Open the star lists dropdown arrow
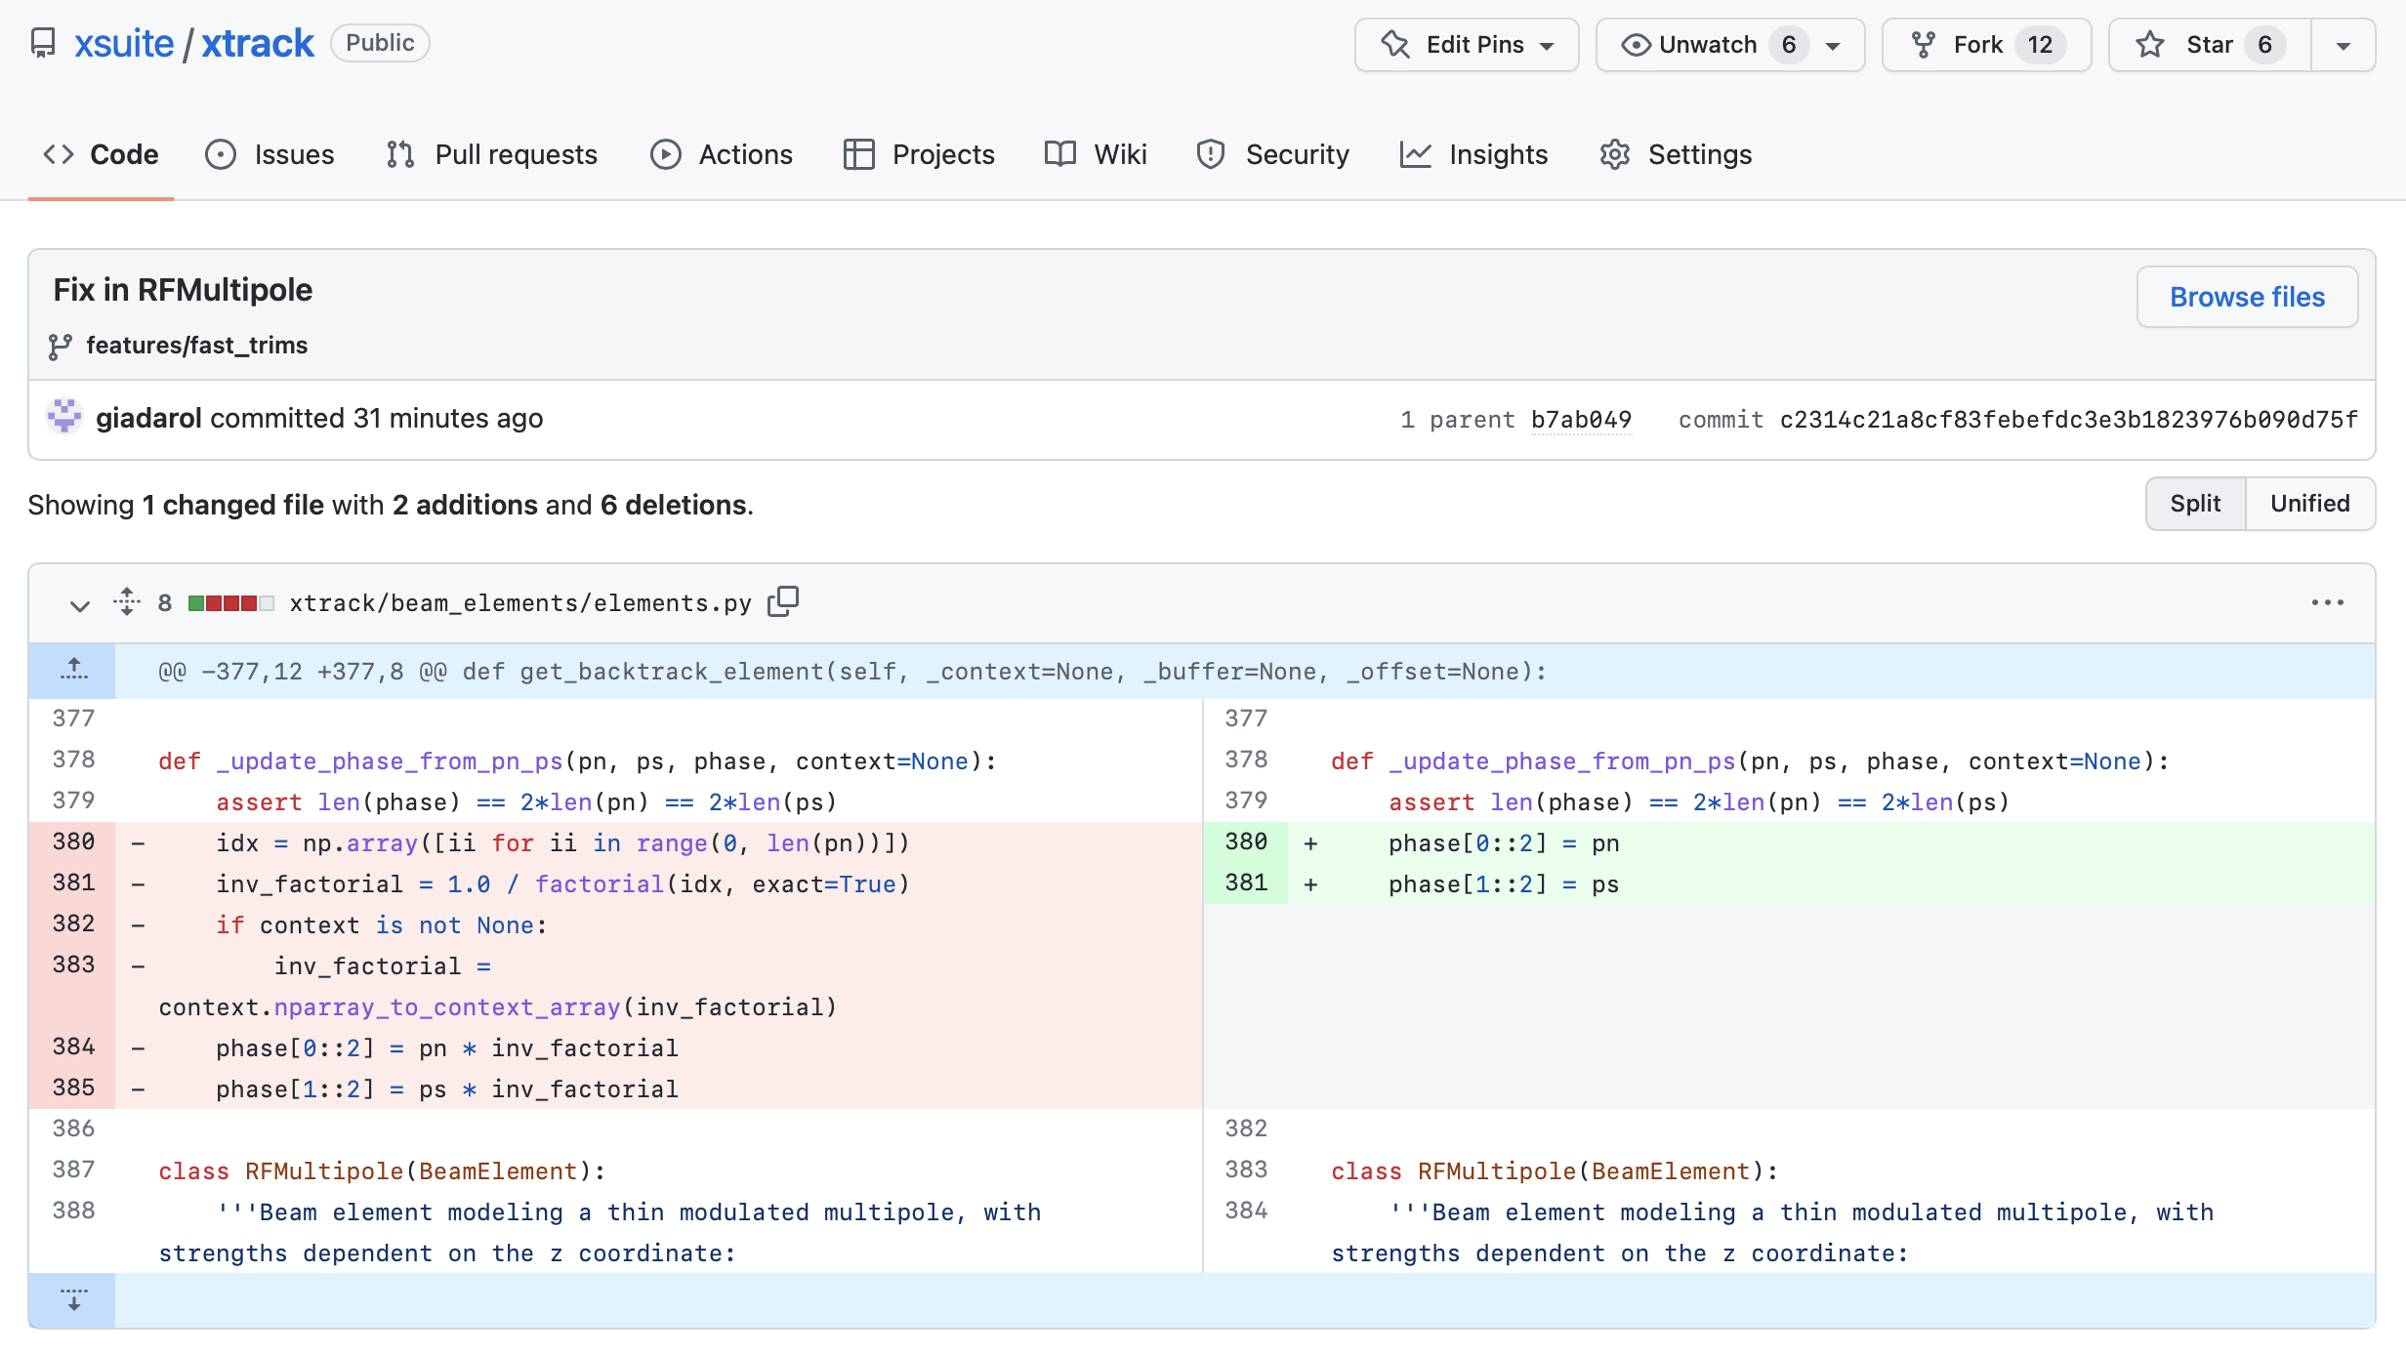 [2343, 45]
